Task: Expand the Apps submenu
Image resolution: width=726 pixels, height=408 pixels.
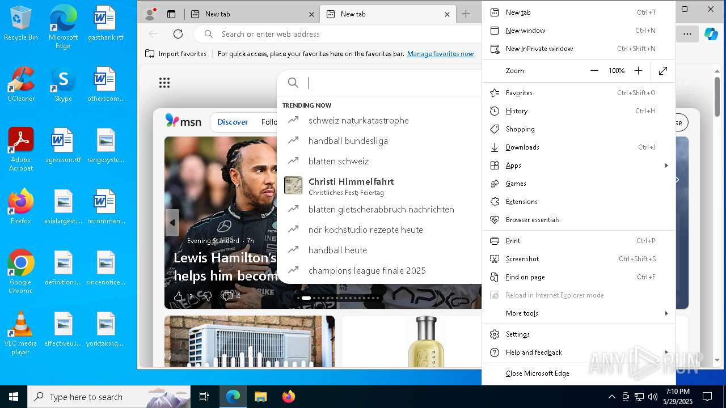Action: [x=579, y=165]
